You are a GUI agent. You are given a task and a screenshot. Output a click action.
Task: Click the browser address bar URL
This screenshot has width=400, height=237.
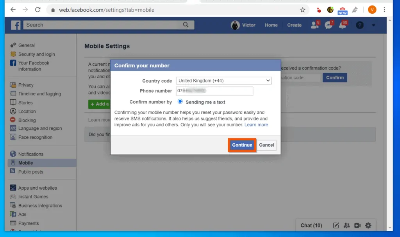coord(107,10)
